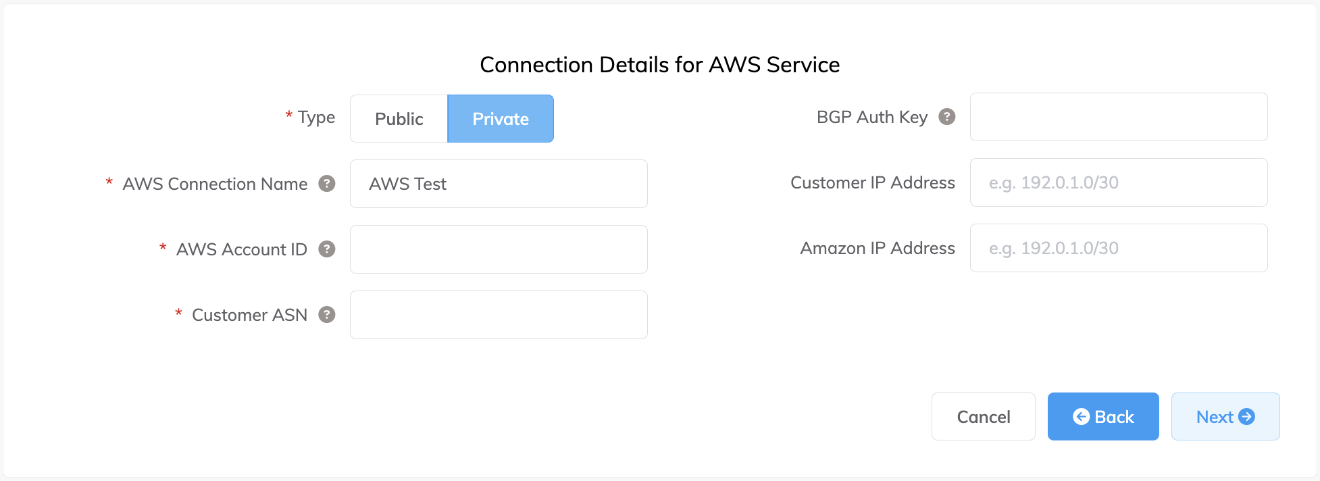Open the AWS Account ID help tooltip
The width and height of the screenshot is (1320, 481).
coord(327,249)
